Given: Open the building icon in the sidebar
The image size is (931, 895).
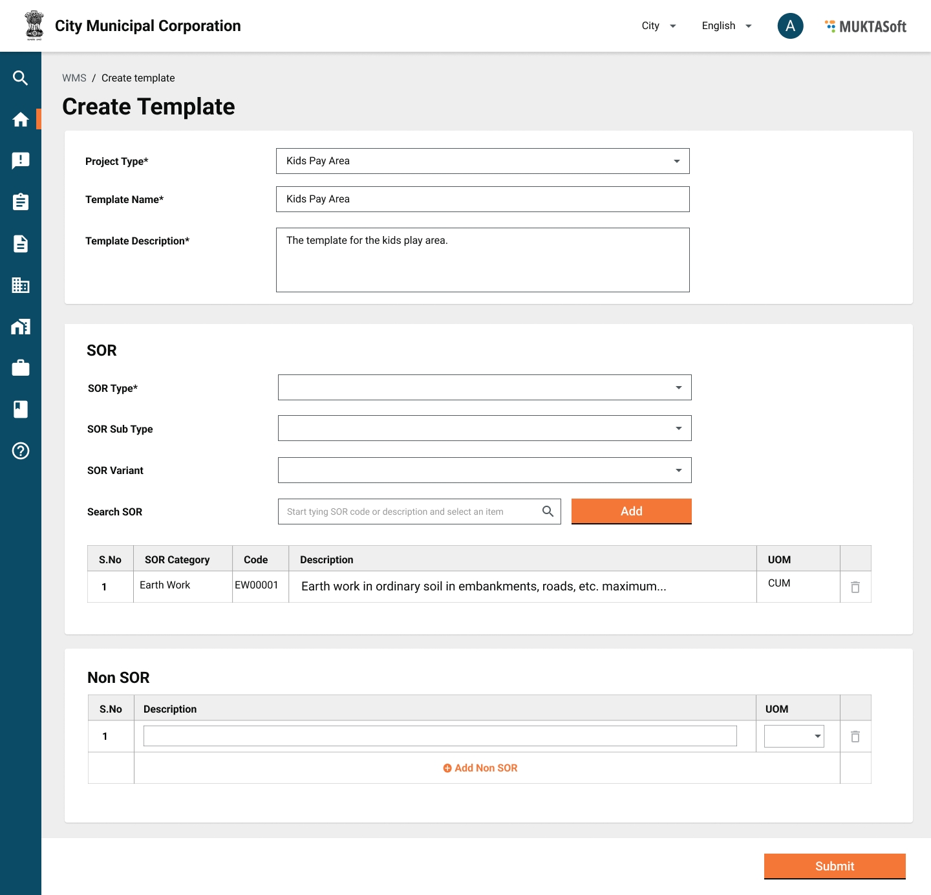Looking at the screenshot, I should pos(20,285).
